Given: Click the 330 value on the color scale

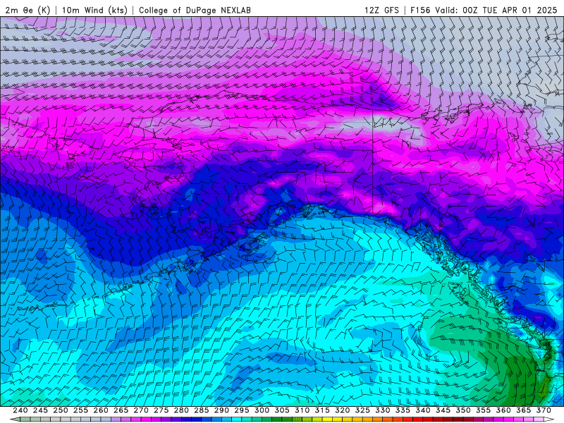Looking at the screenshot, I should coord(383,410).
